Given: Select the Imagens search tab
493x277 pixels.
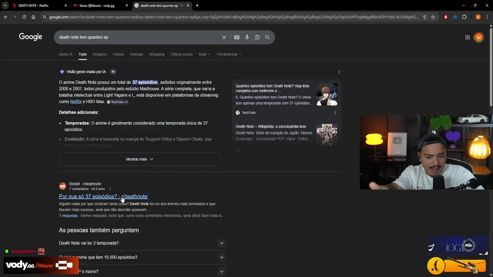Looking at the screenshot, I should 99,54.
